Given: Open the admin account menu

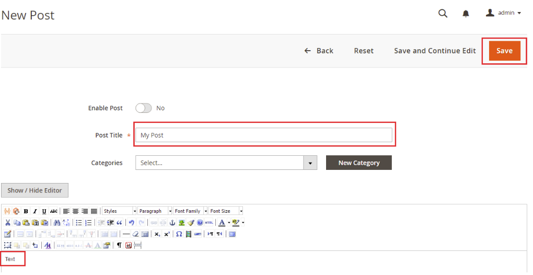Looking at the screenshot, I should (504, 13).
